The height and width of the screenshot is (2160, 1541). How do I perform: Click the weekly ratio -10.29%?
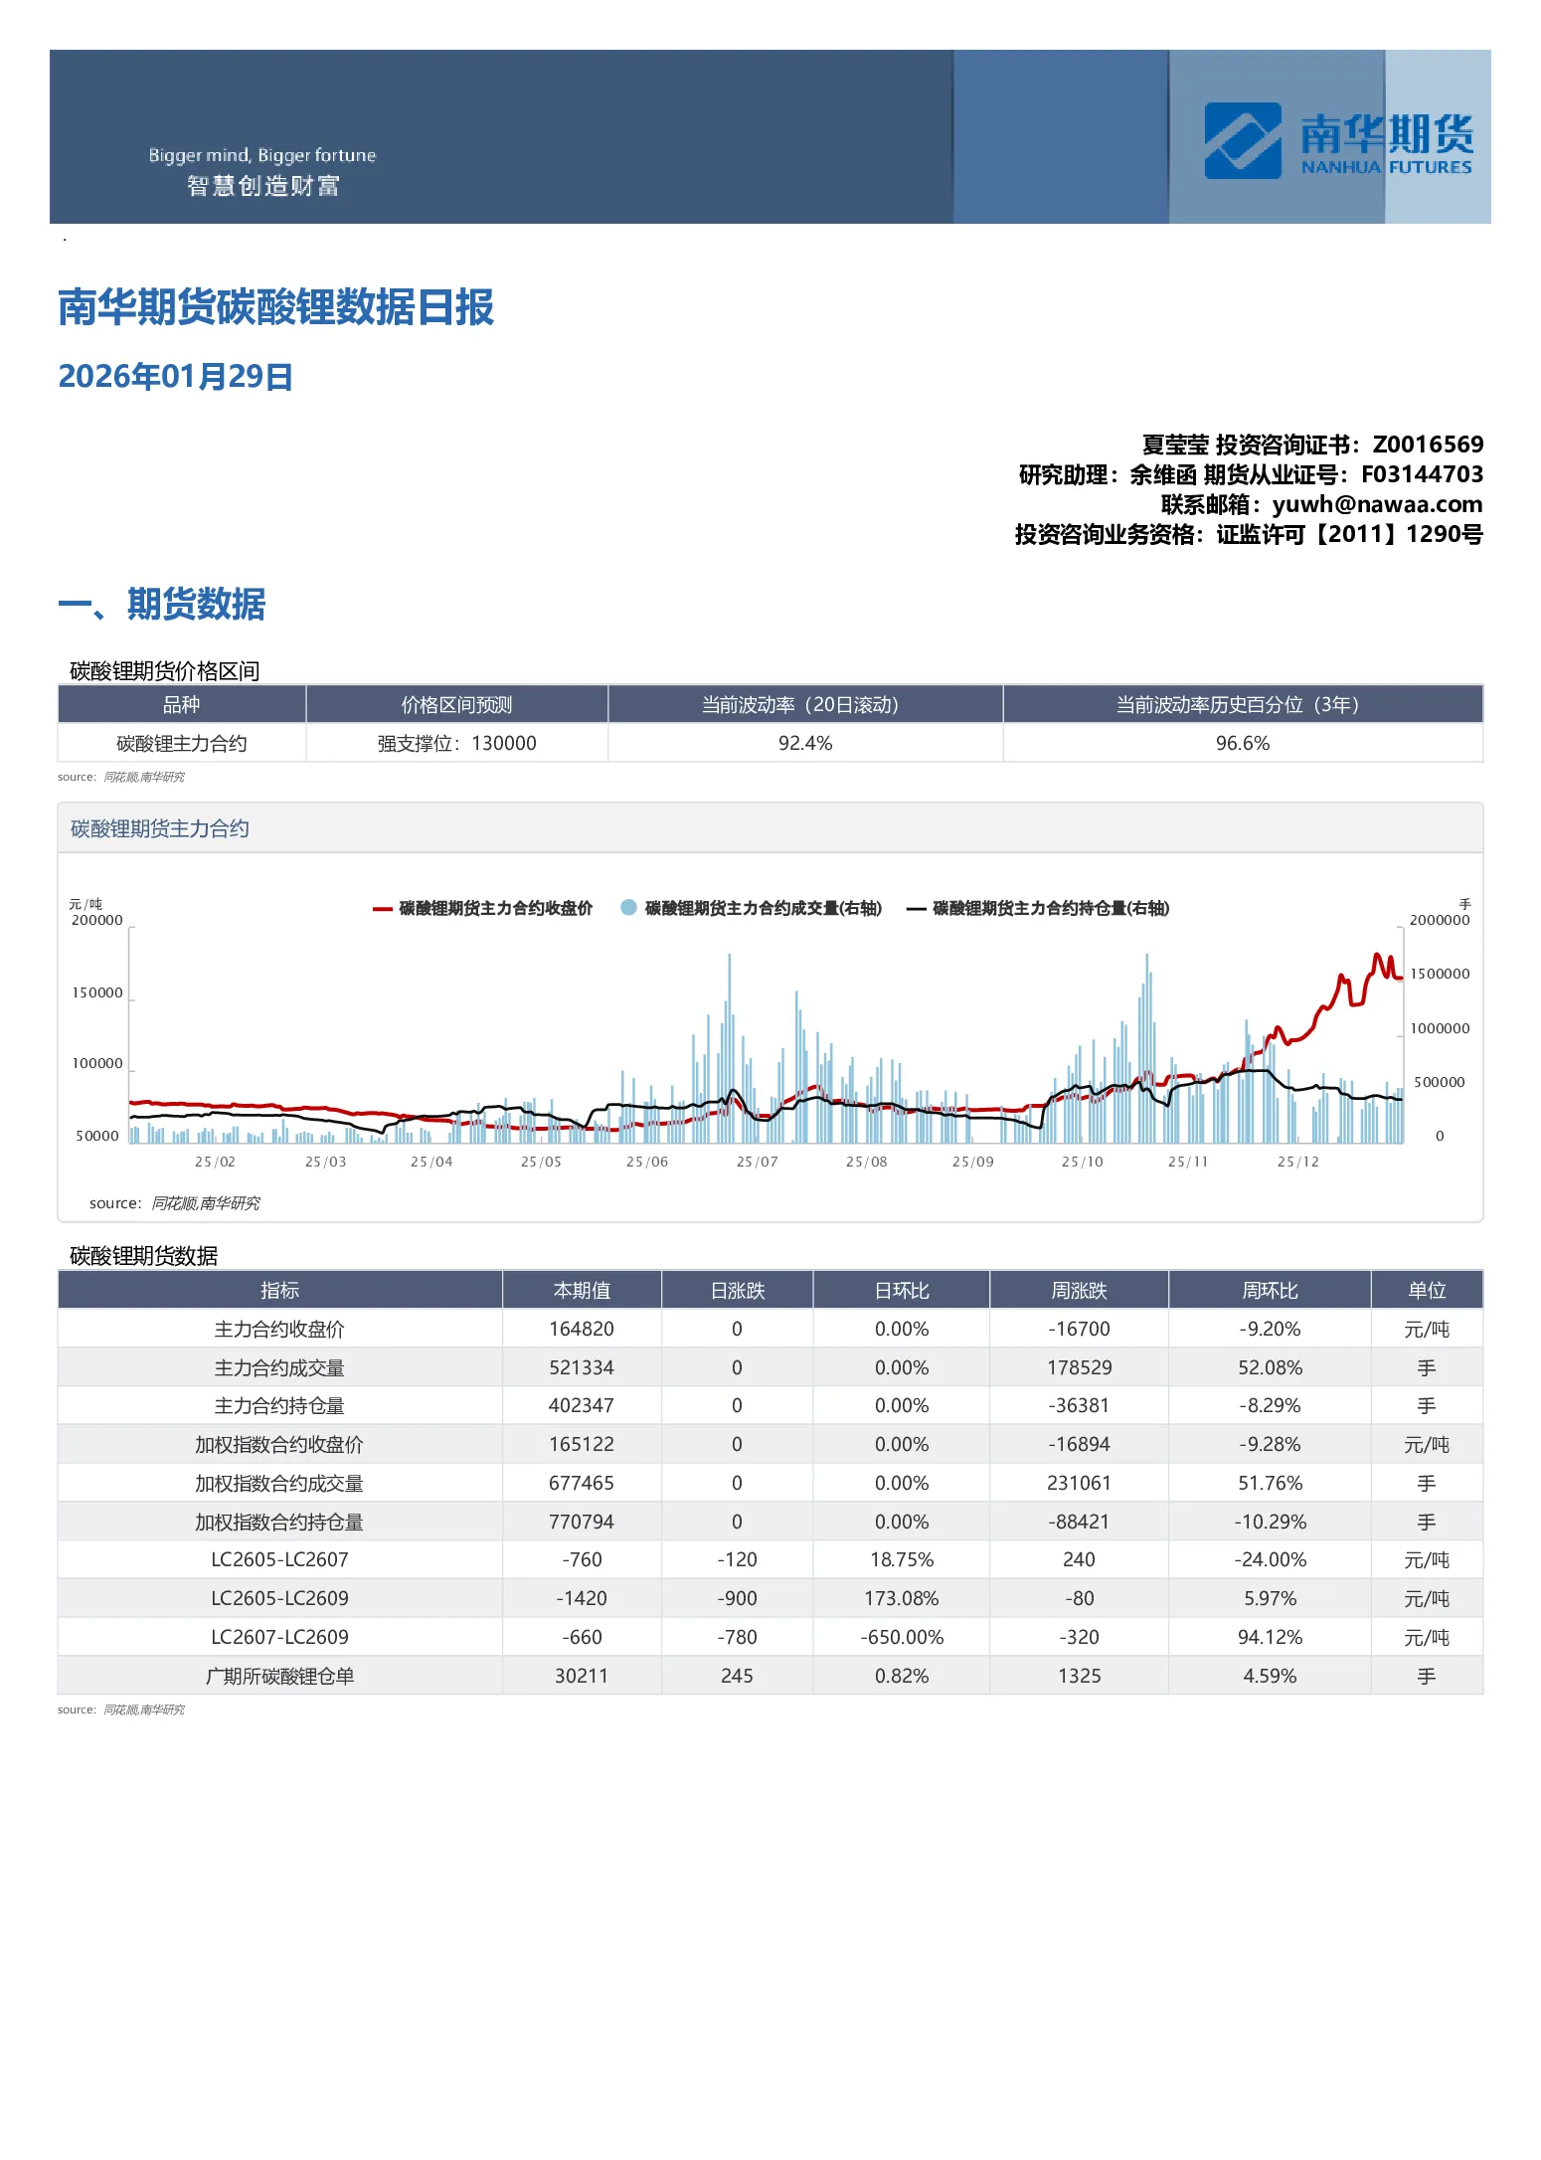click(1271, 1523)
